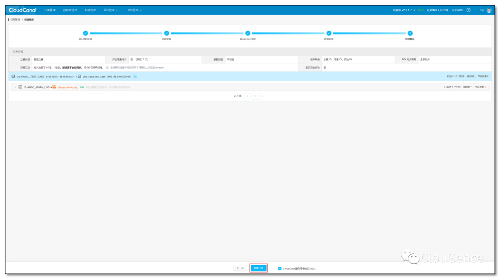Screen dimensions: 500x279
Task: Click the orange django_admin_log target name
Action: click(67, 87)
